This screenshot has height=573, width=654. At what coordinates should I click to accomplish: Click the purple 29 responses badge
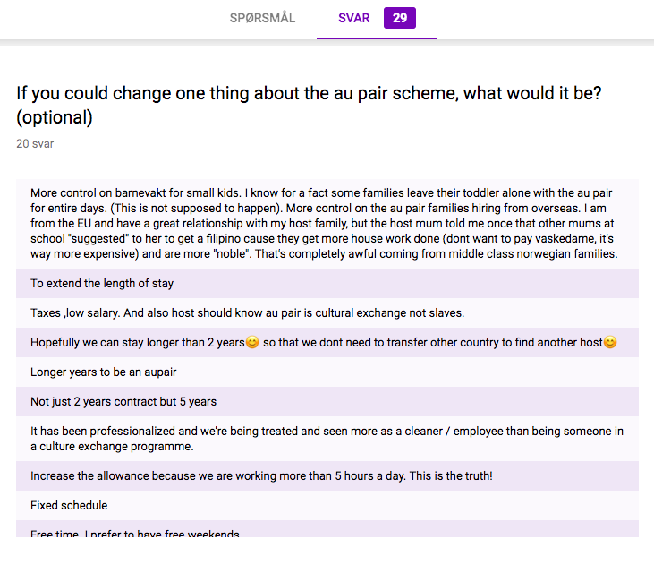pyautogui.click(x=399, y=18)
